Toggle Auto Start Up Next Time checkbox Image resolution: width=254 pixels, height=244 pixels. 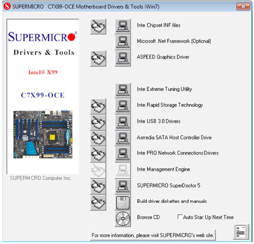tap(180, 217)
